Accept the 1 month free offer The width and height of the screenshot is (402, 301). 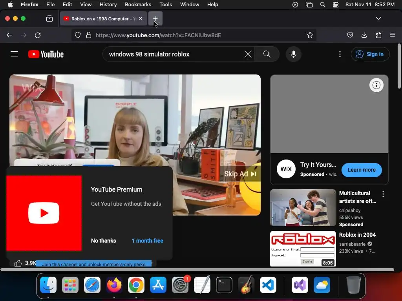[x=148, y=241]
